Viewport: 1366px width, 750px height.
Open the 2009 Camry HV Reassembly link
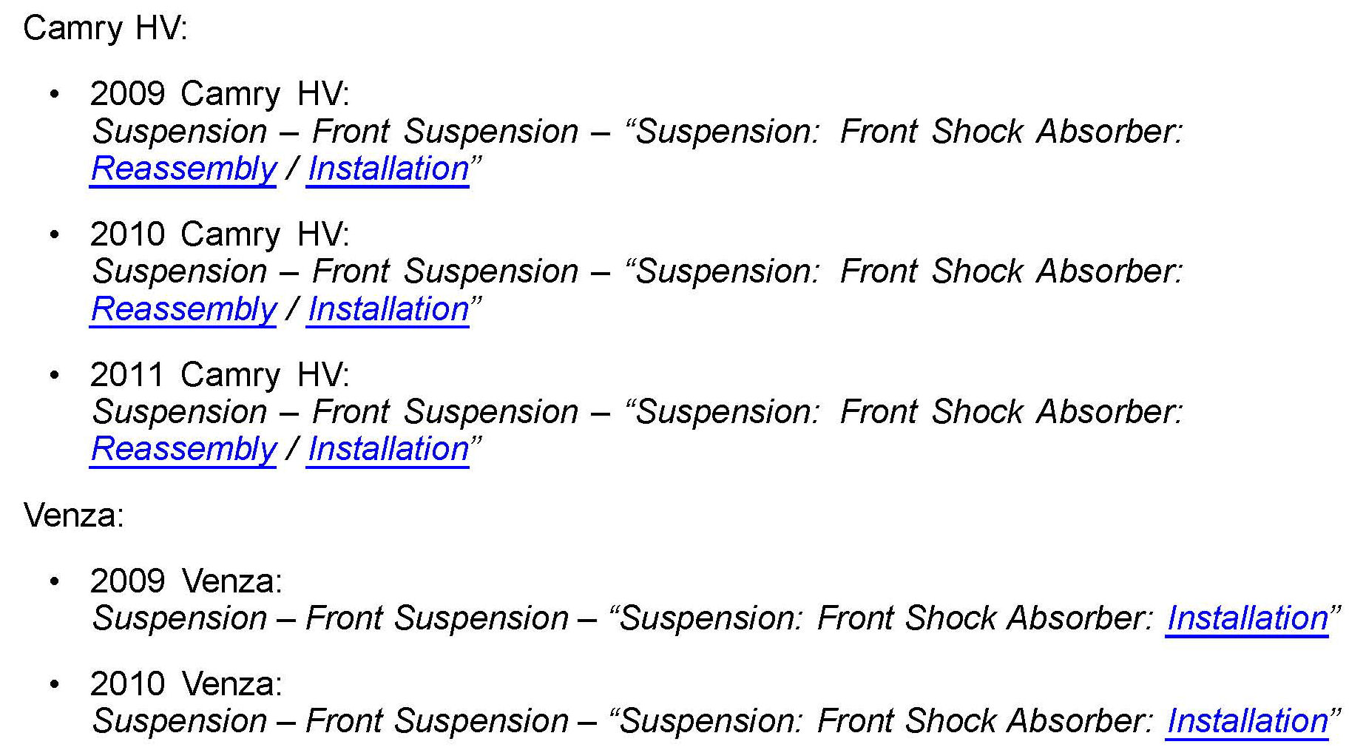pyautogui.click(x=183, y=169)
